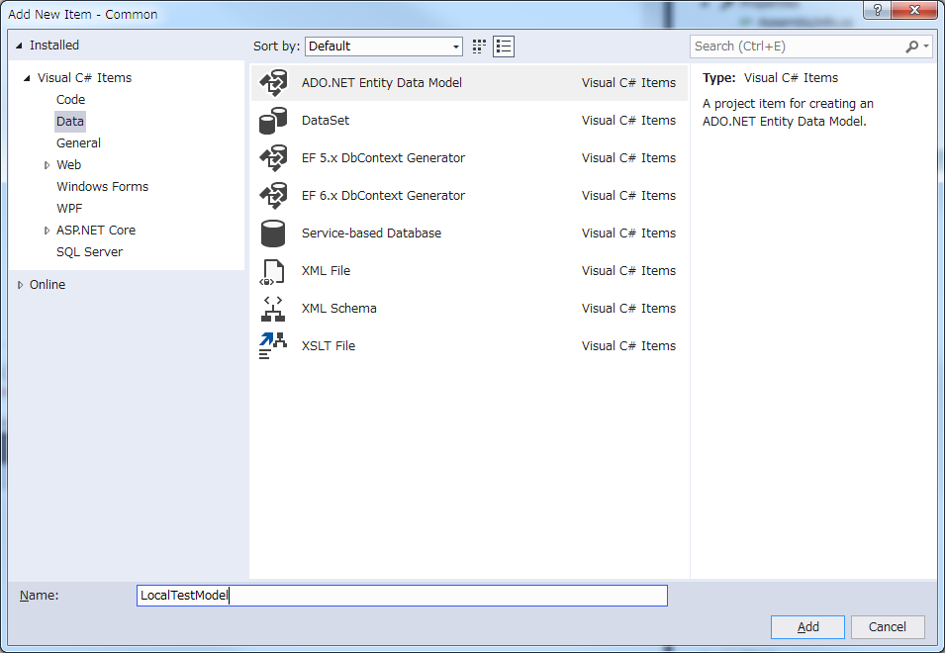Pick the EF 6.x DbContext Generator icon
This screenshot has width=945, height=653.
tap(273, 195)
